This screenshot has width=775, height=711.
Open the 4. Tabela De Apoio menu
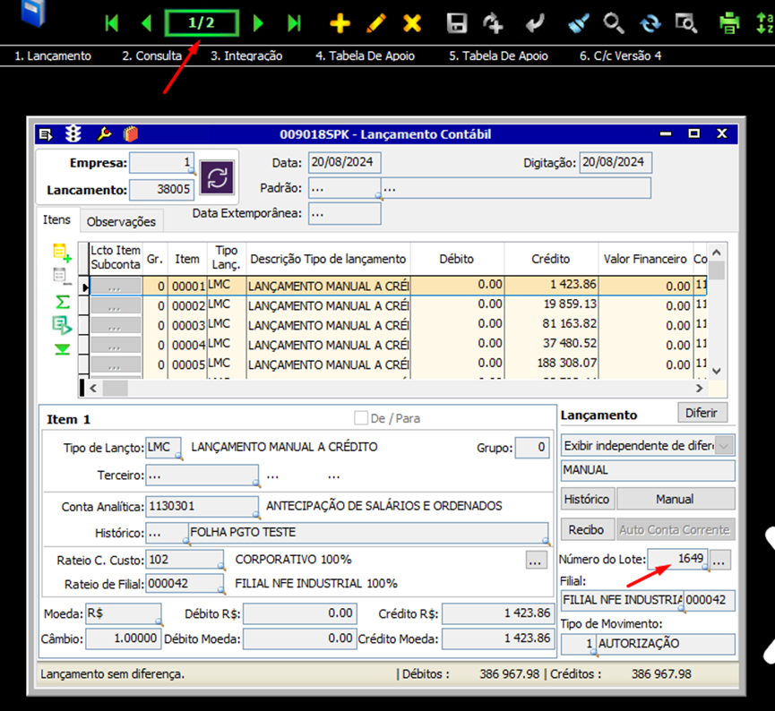tap(365, 56)
